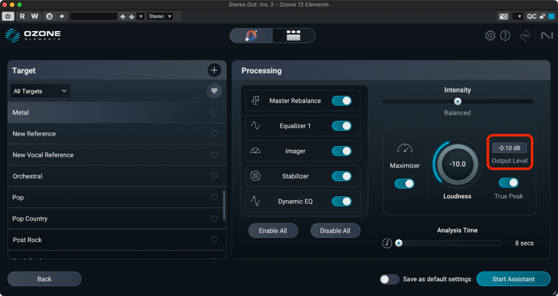This screenshot has height=296, width=558.
Task: Click the Output Level value field
Action: point(509,148)
